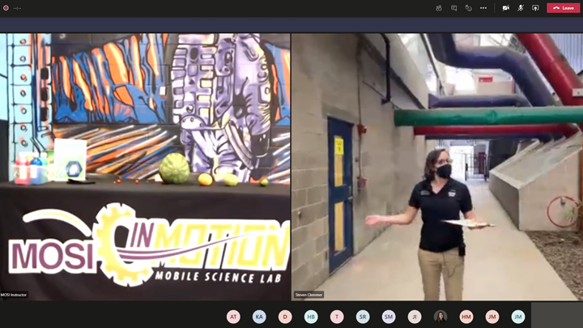Select participant avatar SR

pyautogui.click(x=363, y=317)
